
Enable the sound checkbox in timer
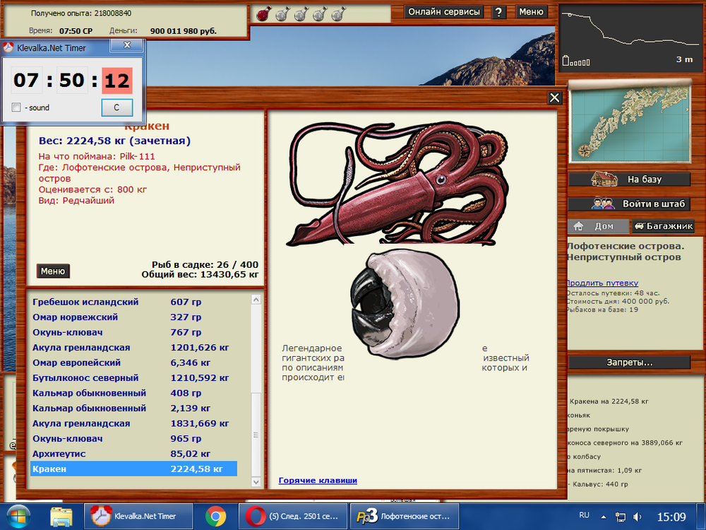pyautogui.click(x=16, y=107)
